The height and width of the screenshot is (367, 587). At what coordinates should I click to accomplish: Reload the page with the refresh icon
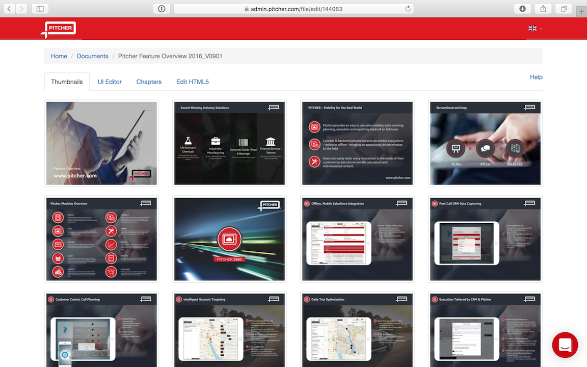[408, 9]
